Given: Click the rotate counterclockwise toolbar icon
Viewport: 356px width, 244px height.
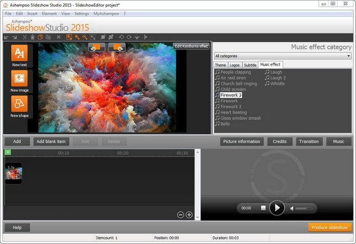Looking at the screenshot, I should click(x=121, y=37).
